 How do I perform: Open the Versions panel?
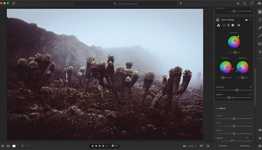point(245,146)
